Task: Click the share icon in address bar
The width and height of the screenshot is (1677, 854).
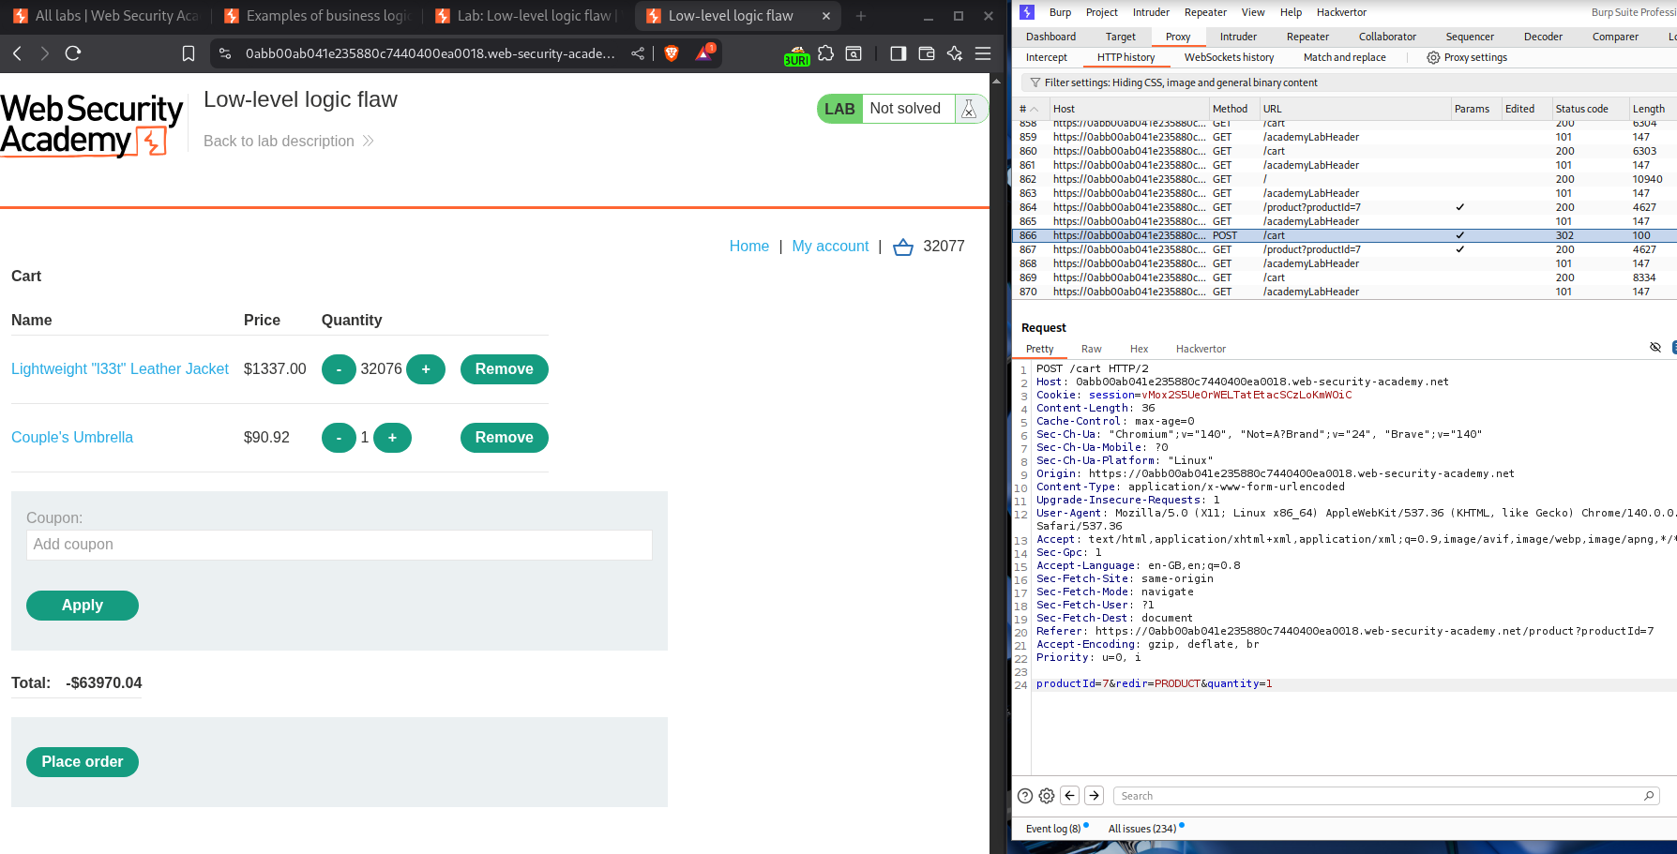Action: pyautogui.click(x=638, y=53)
